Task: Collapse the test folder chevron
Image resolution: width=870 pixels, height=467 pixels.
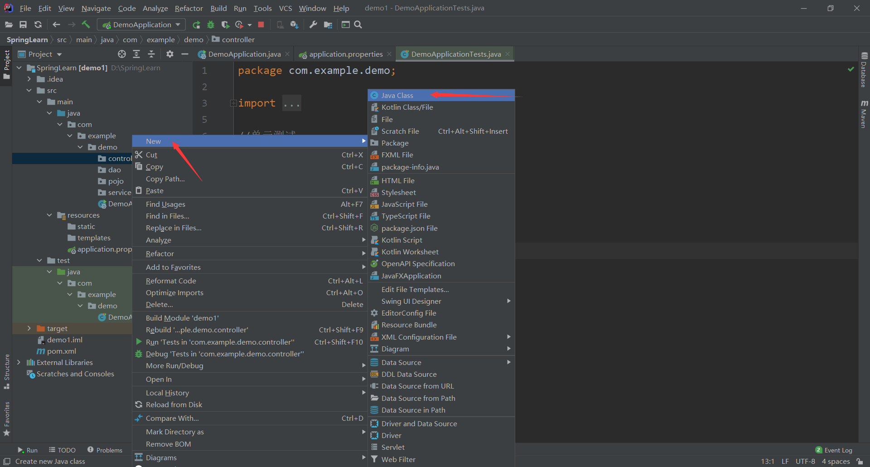Action: (x=39, y=260)
